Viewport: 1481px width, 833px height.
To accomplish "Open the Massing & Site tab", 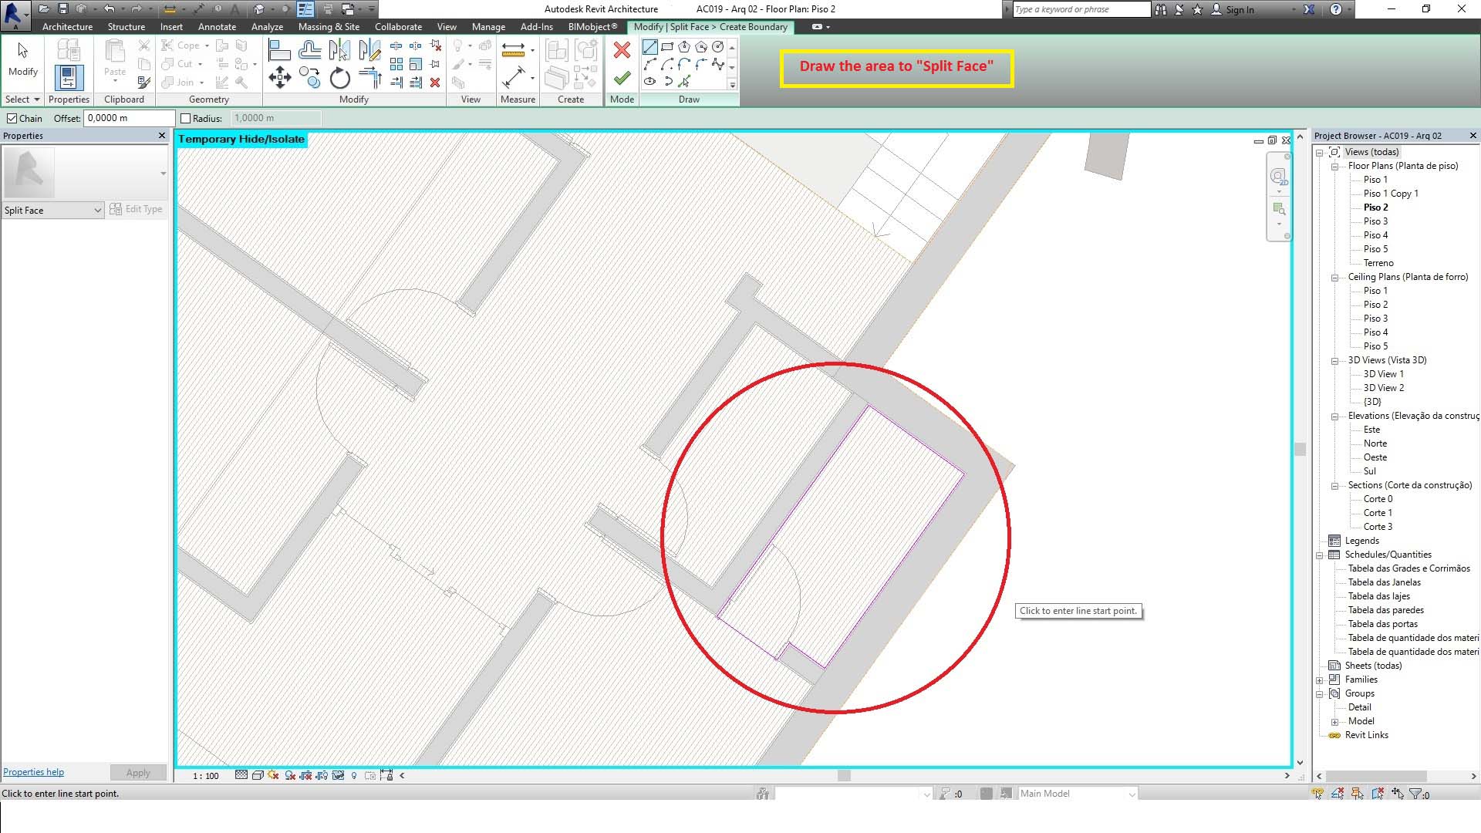I will [x=329, y=26].
